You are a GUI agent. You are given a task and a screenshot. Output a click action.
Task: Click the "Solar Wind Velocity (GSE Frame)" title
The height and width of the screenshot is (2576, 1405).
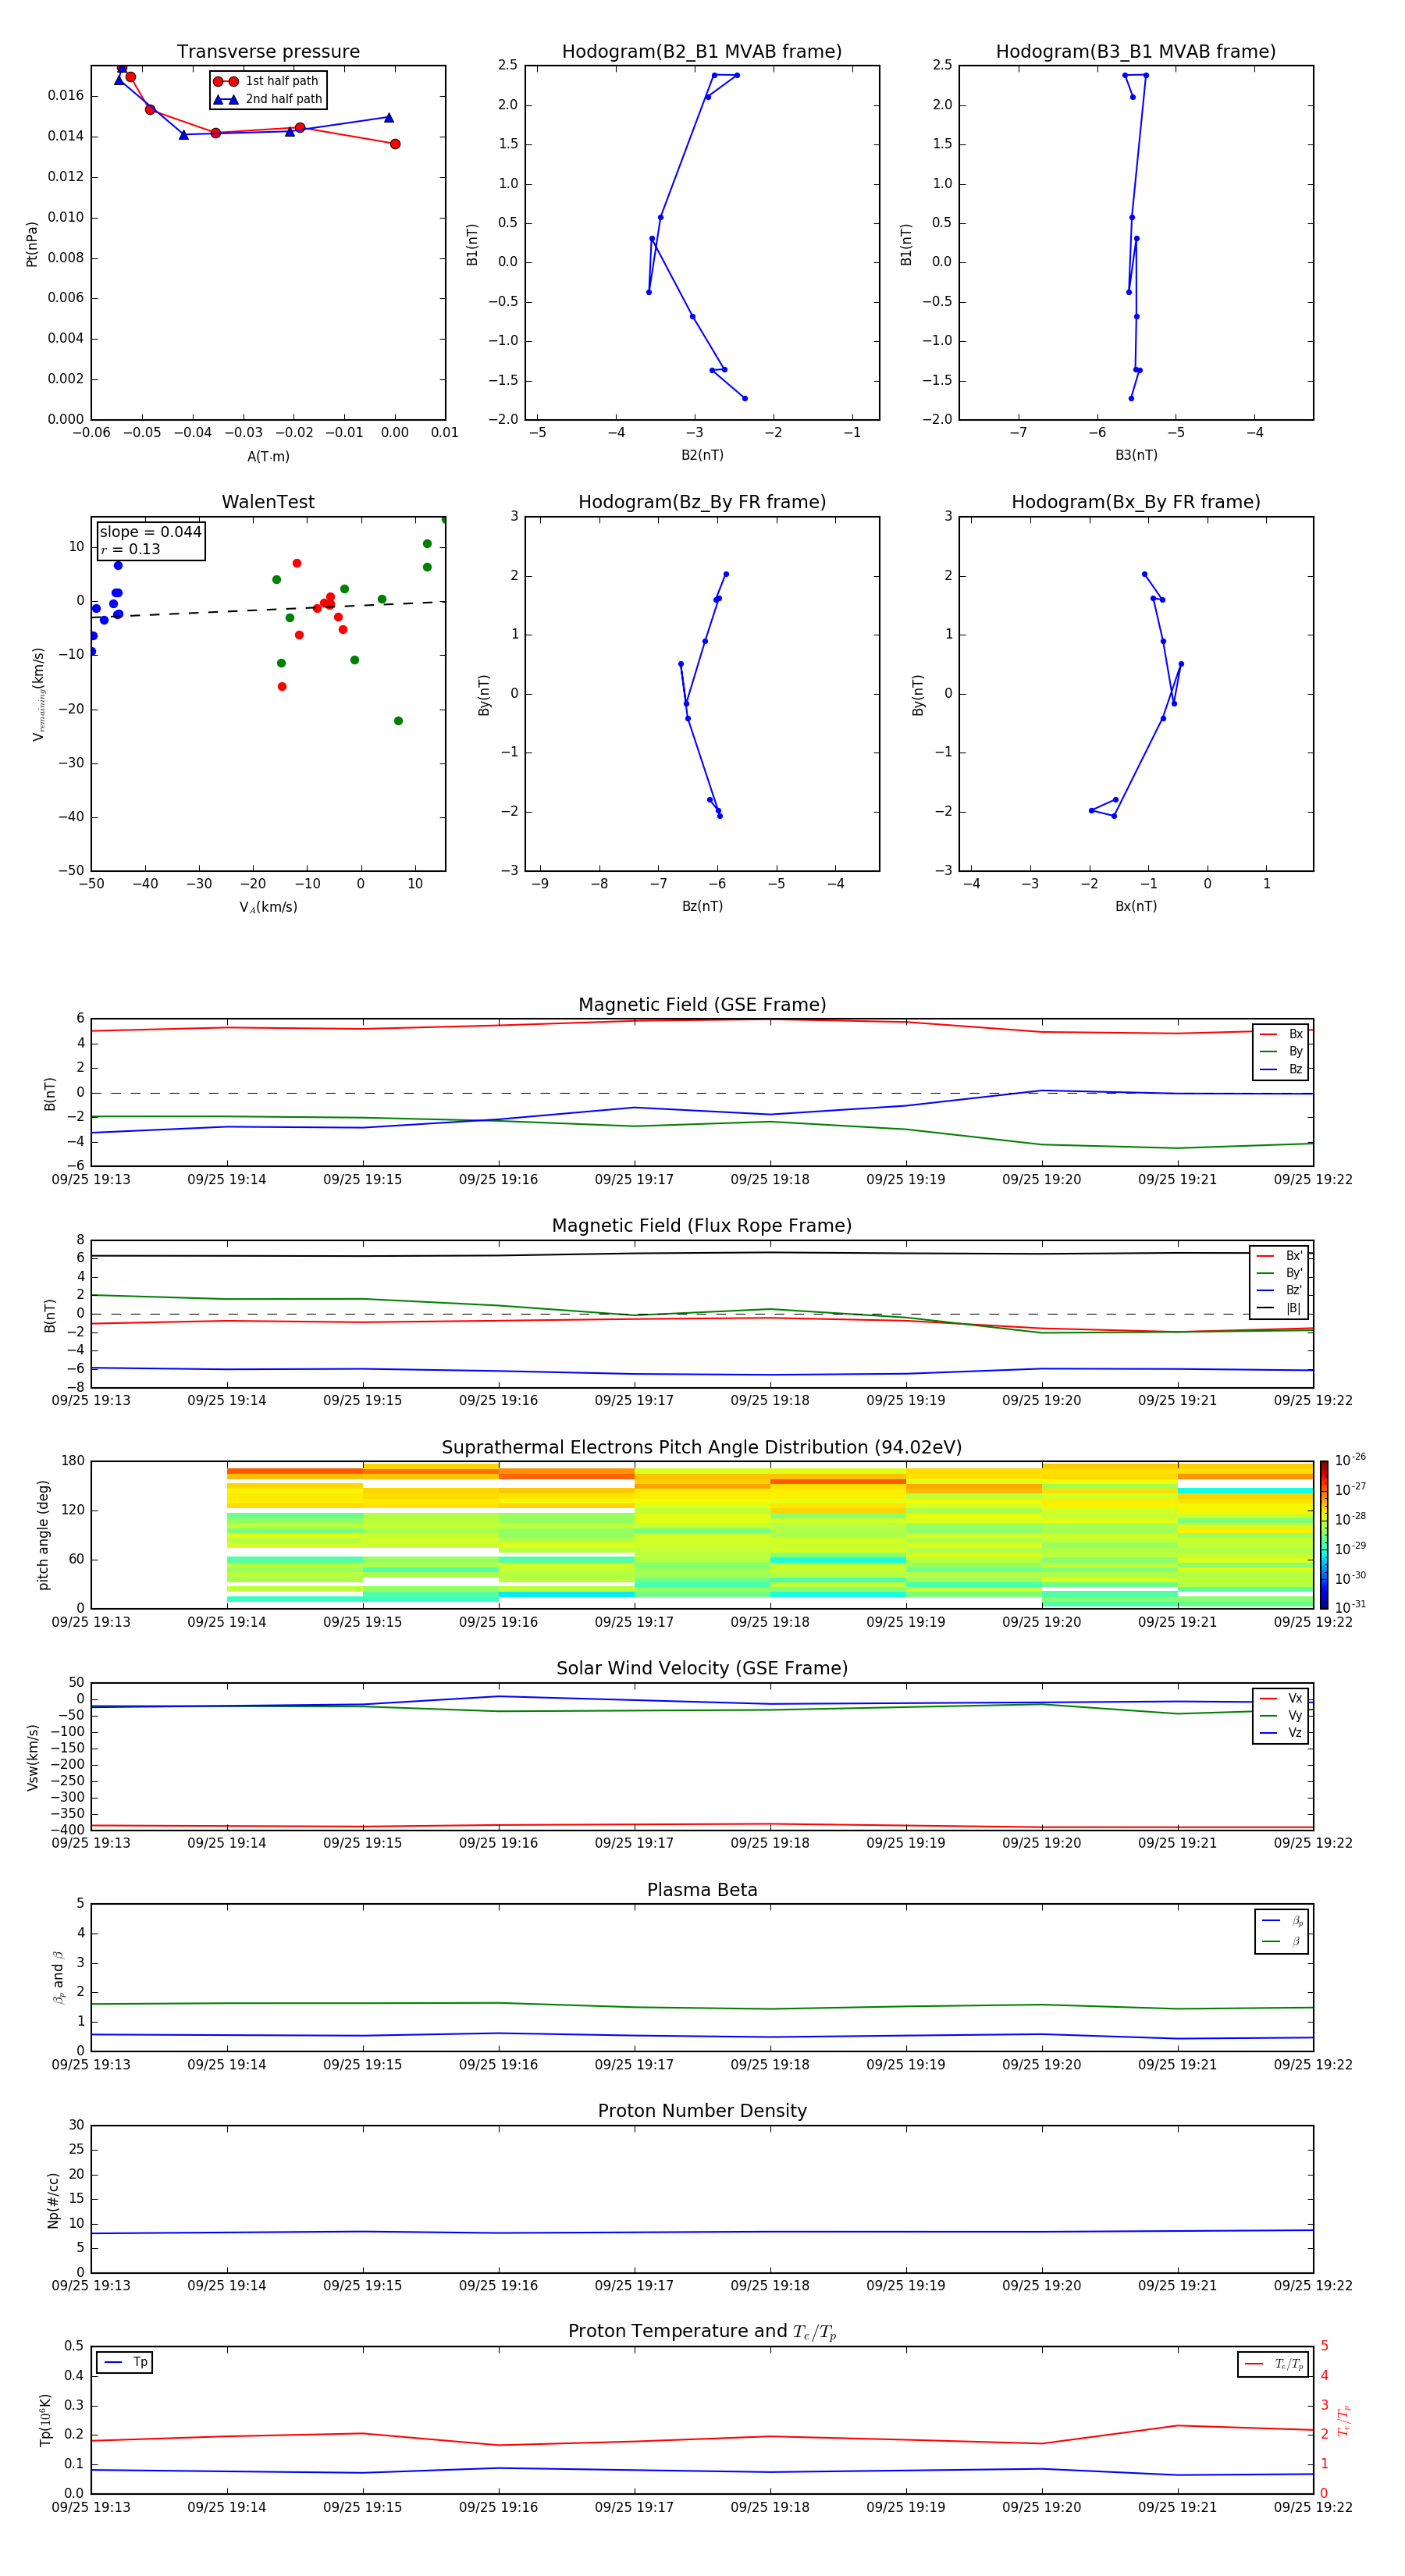point(702,1668)
